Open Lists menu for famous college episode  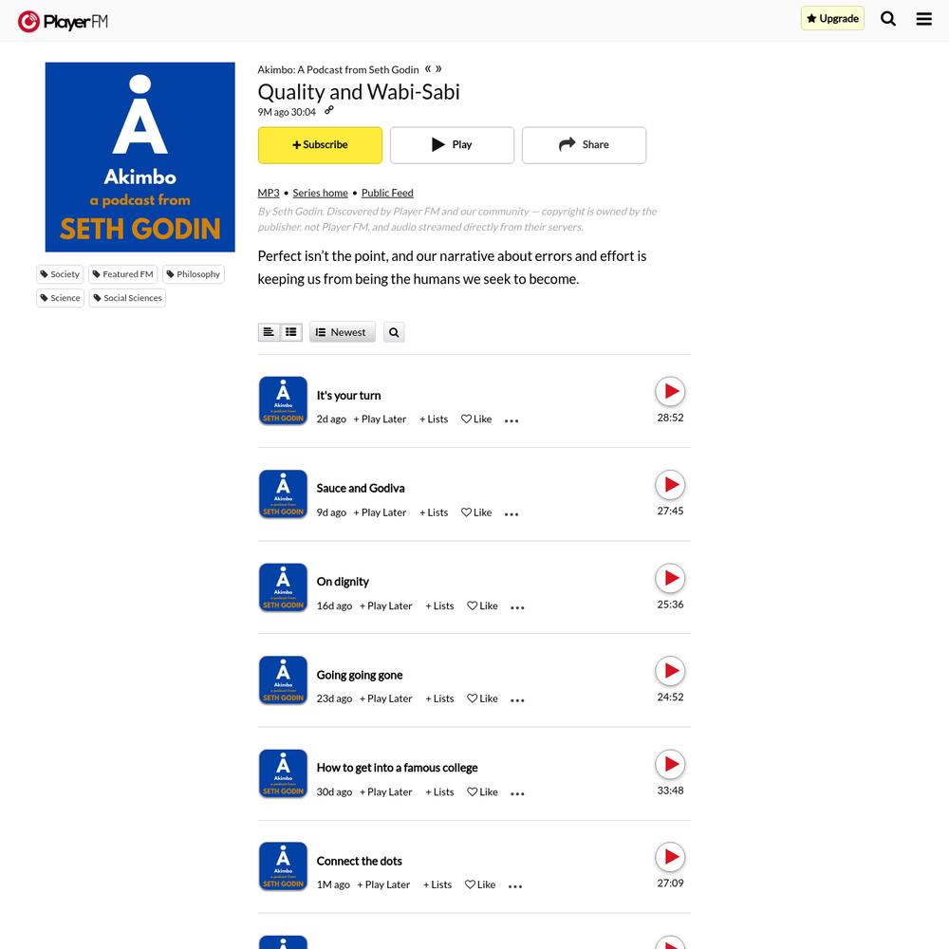tap(440, 791)
